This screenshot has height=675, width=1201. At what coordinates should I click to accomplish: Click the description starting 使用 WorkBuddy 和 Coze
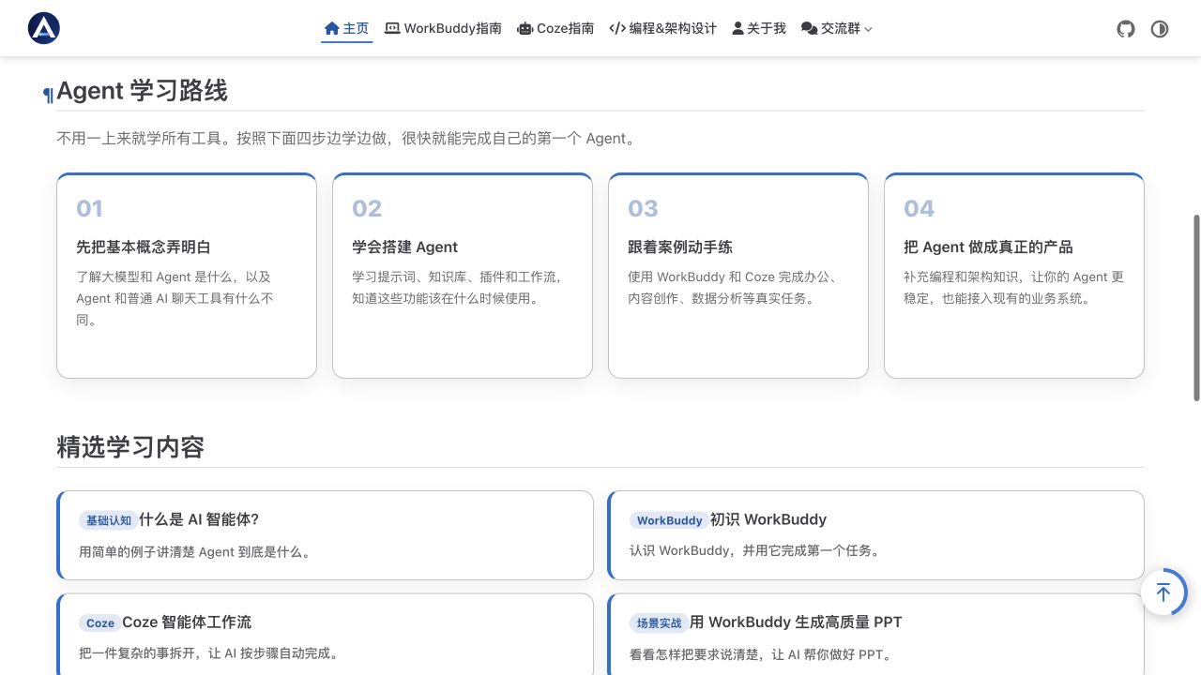(x=733, y=288)
